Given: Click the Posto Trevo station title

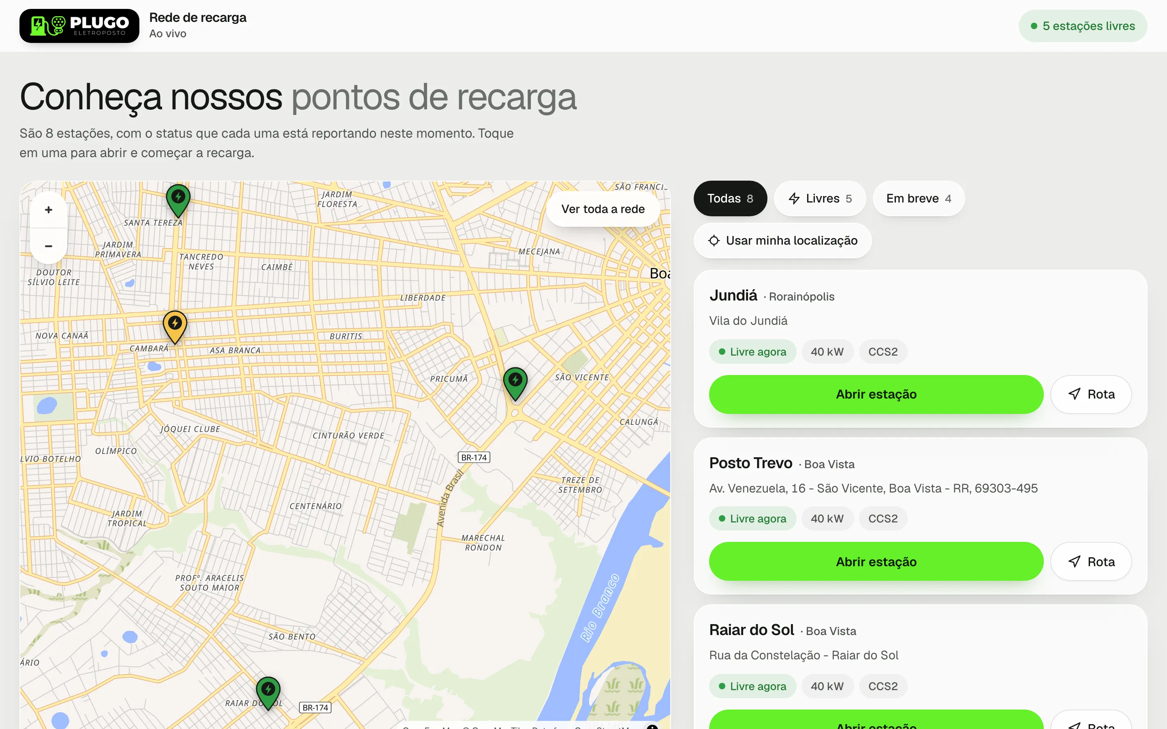Looking at the screenshot, I should tap(750, 463).
